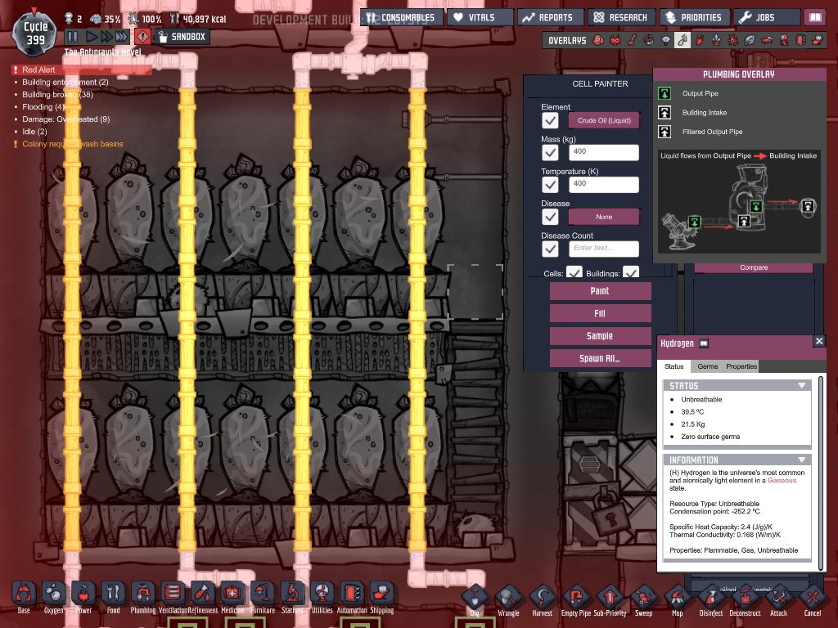Toggle the Temperature (K) checkbox
Screen dimensions: 838x628
tap(551, 185)
